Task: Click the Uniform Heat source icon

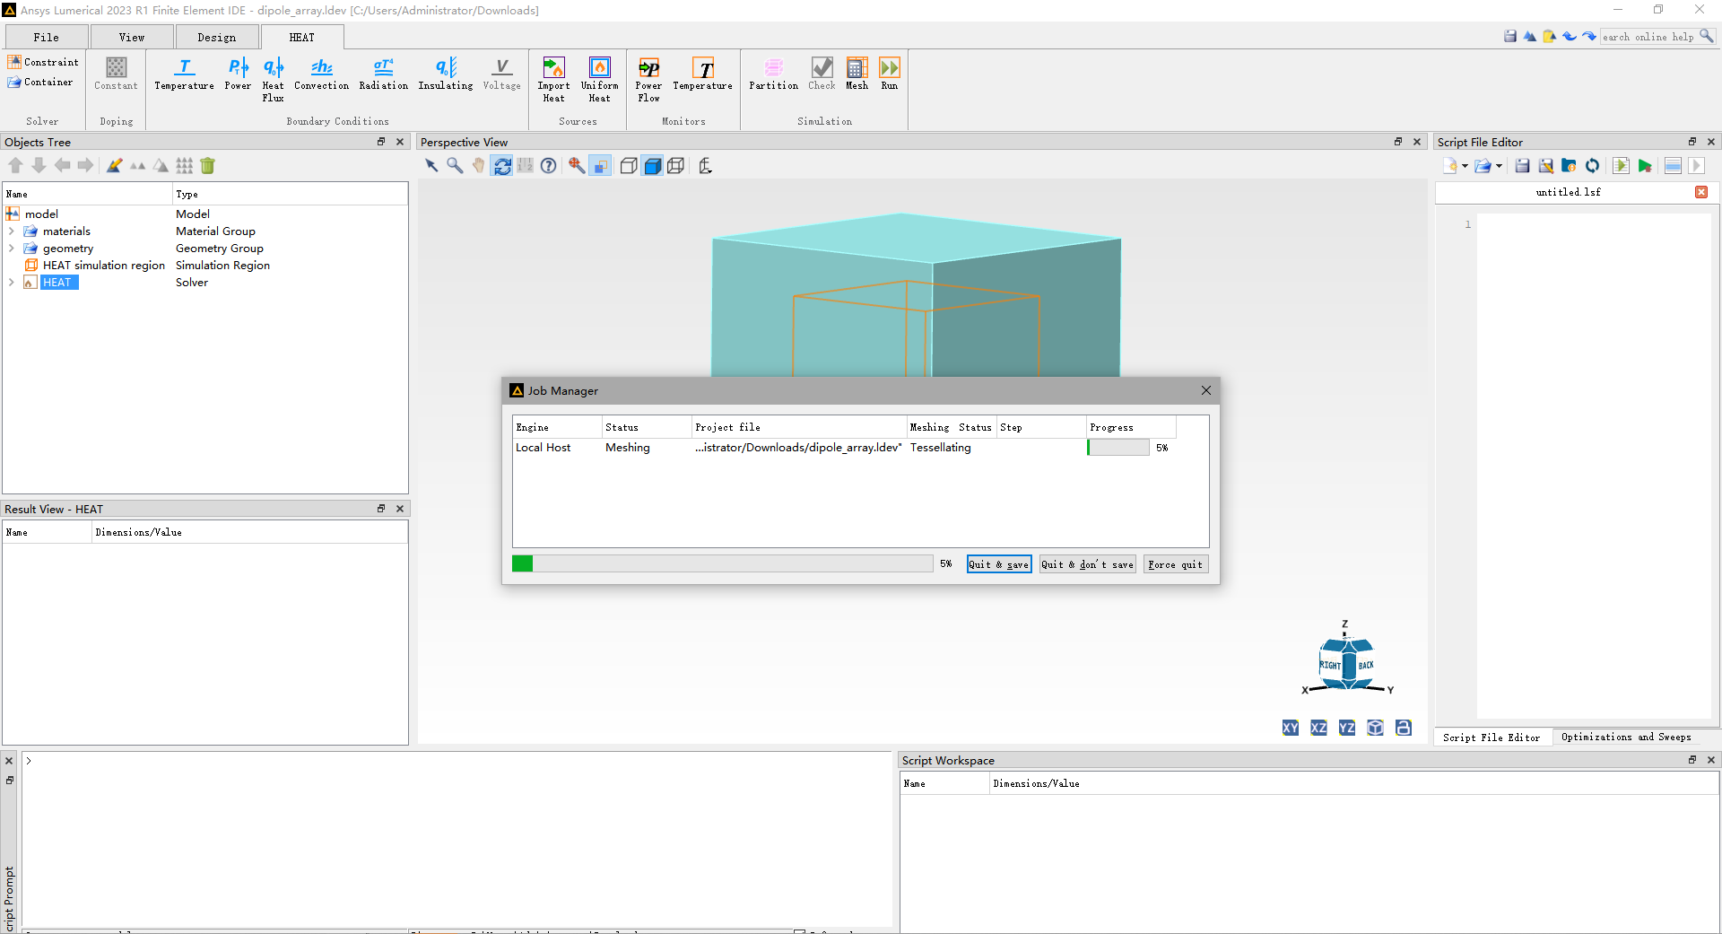Action: pyautogui.click(x=599, y=80)
